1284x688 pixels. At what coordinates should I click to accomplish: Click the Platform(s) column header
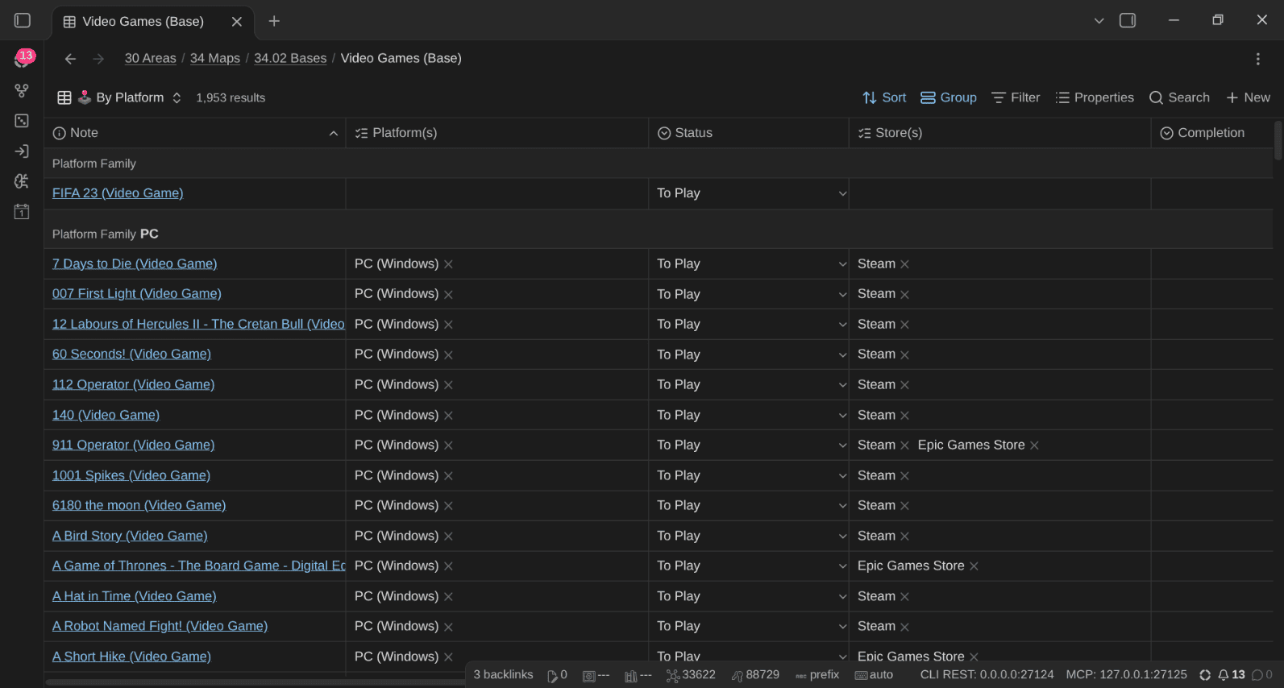point(497,133)
